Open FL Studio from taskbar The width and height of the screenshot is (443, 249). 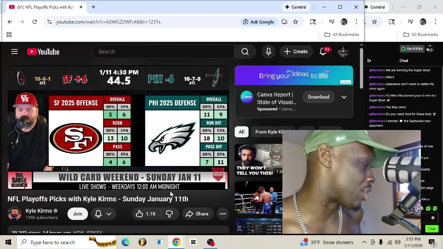143,242
